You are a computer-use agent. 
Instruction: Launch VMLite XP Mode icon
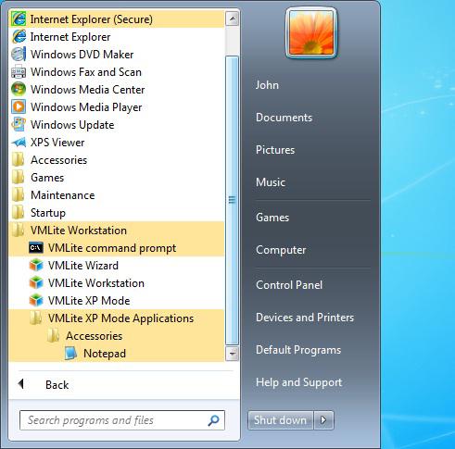click(36, 301)
